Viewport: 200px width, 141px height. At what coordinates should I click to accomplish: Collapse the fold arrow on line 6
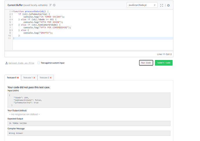click(x=12, y=25)
